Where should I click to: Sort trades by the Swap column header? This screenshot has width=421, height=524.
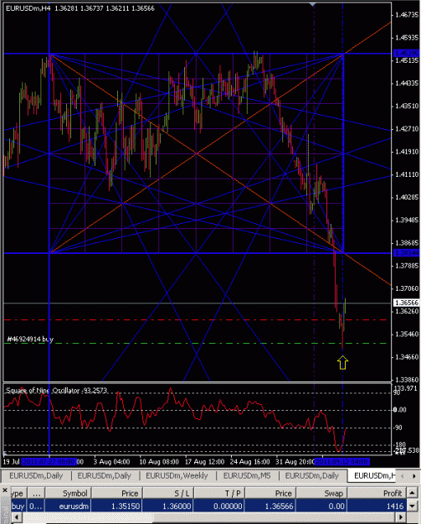point(321,493)
